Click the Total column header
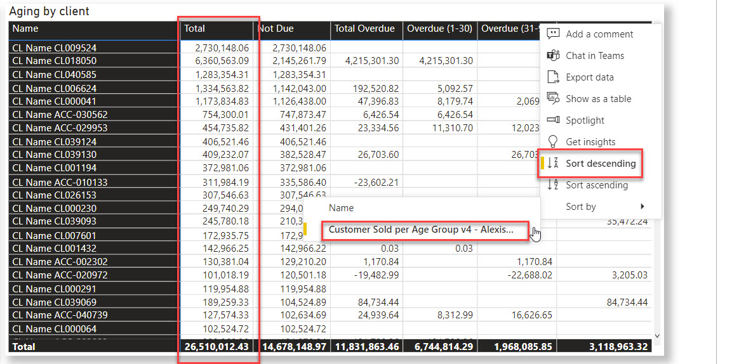 (216, 30)
